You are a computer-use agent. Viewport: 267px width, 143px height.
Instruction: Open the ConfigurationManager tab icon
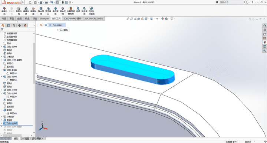(x=14, y=25)
